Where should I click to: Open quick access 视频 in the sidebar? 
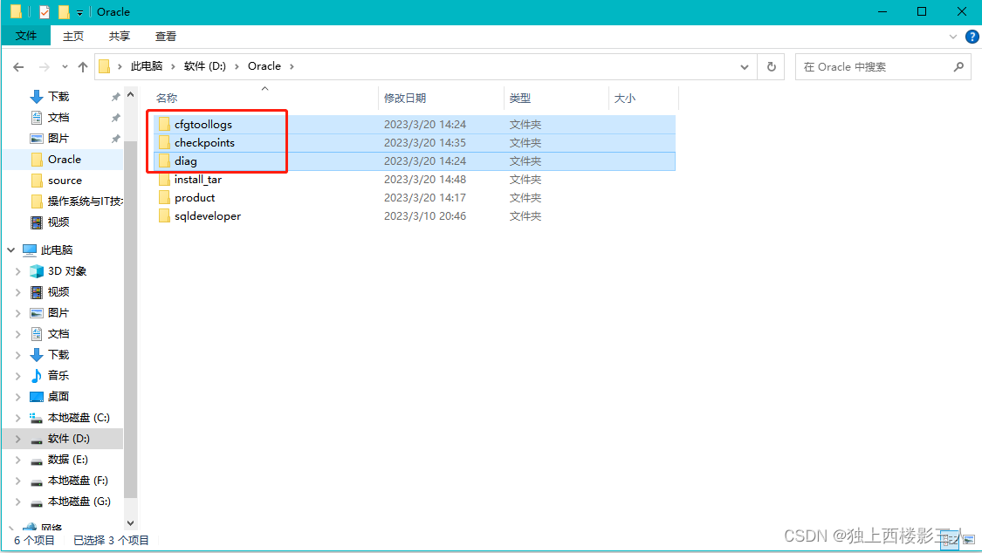(58, 222)
